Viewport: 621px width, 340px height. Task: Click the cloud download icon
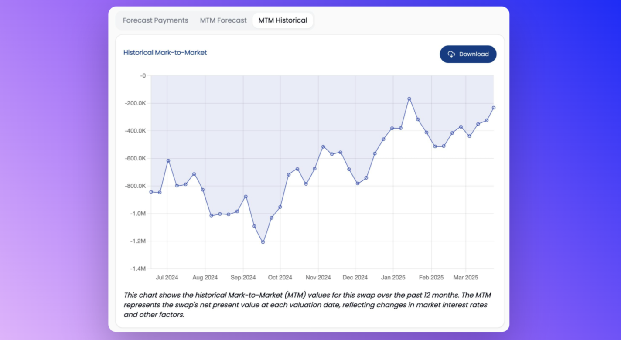pyautogui.click(x=451, y=54)
